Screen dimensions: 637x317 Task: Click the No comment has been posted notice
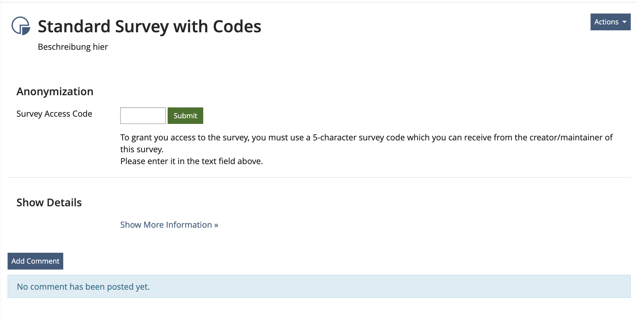pyautogui.click(x=83, y=287)
